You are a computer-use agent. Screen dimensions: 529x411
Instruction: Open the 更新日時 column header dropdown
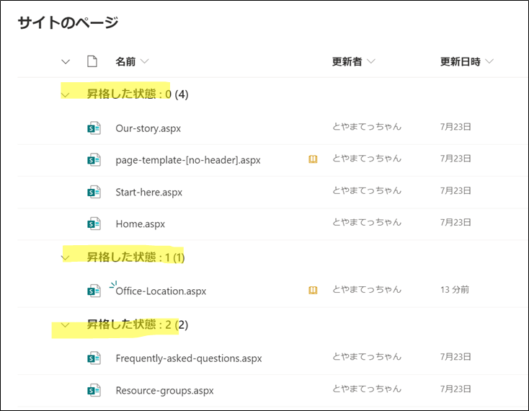(466, 61)
